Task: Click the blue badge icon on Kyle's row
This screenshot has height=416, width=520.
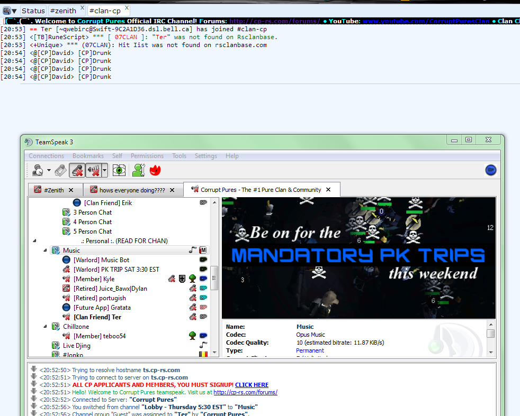Action: pyautogui.click(x=203, y=279)
